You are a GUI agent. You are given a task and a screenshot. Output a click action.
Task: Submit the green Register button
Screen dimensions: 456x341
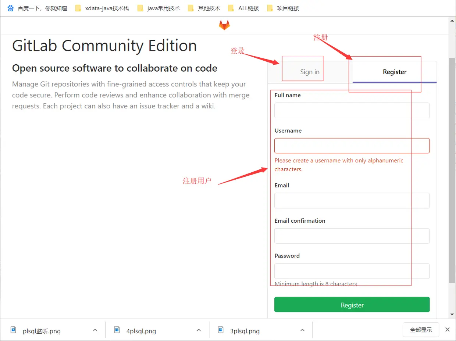(x=352, y=305)
